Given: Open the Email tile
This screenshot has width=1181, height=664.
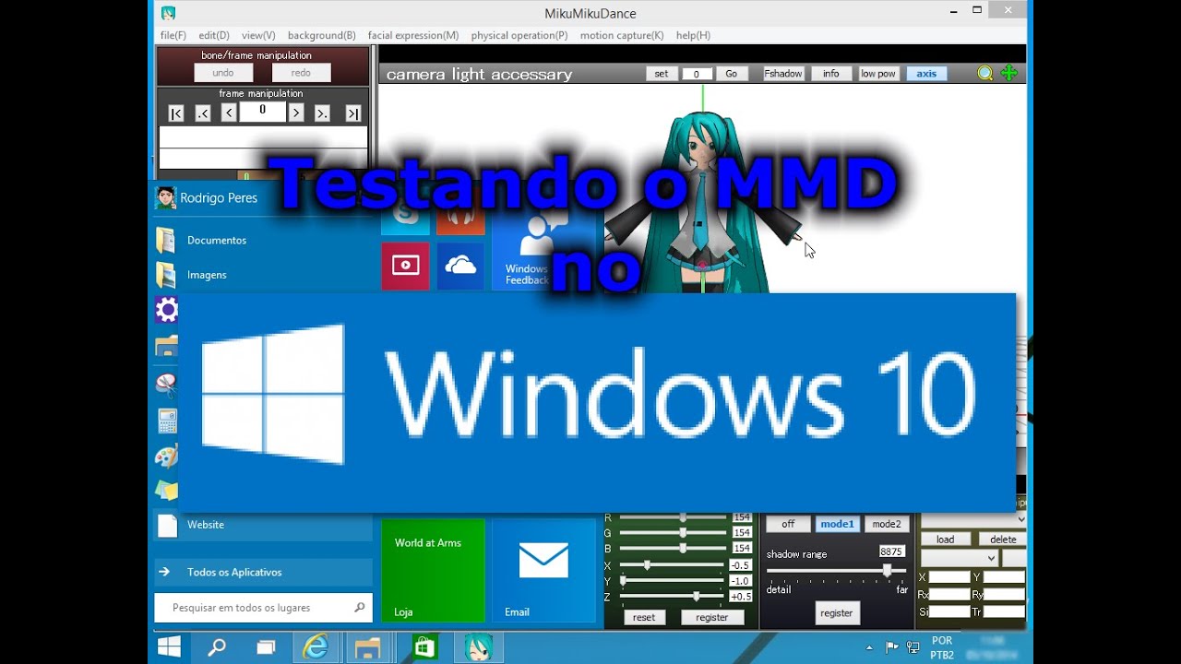Looking at the screenshot, I should (543, 570).
